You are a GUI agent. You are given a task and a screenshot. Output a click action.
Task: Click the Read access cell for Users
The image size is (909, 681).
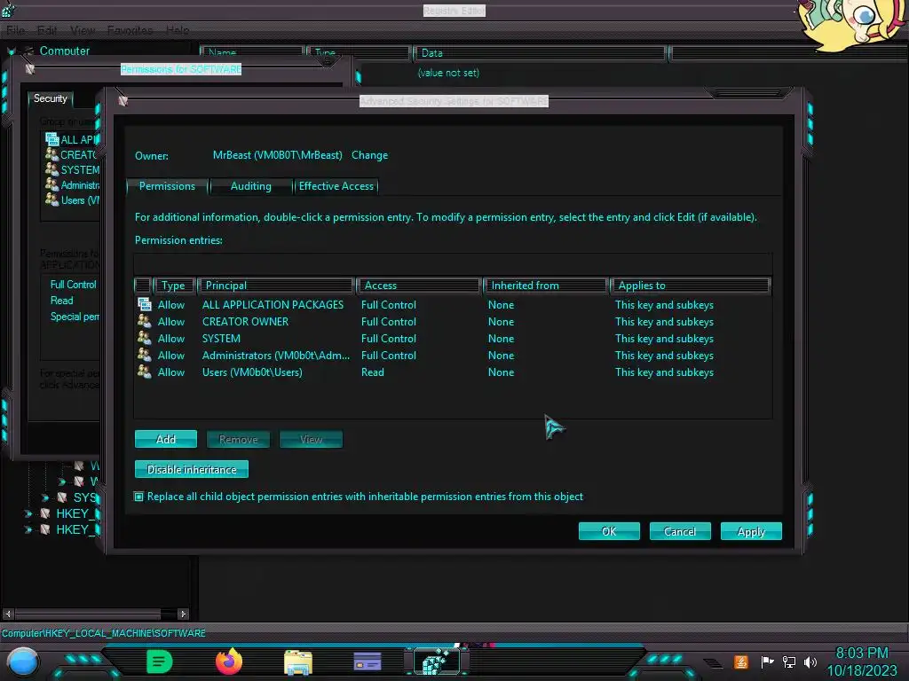point(372,372)
